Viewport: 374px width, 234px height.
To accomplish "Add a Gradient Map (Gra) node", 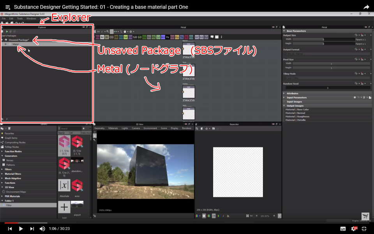I will [144, 37].
